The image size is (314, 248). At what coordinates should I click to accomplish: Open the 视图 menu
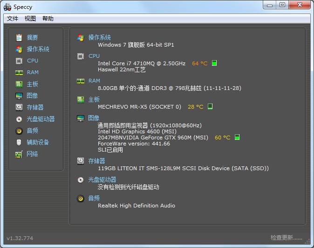(30, 19)
